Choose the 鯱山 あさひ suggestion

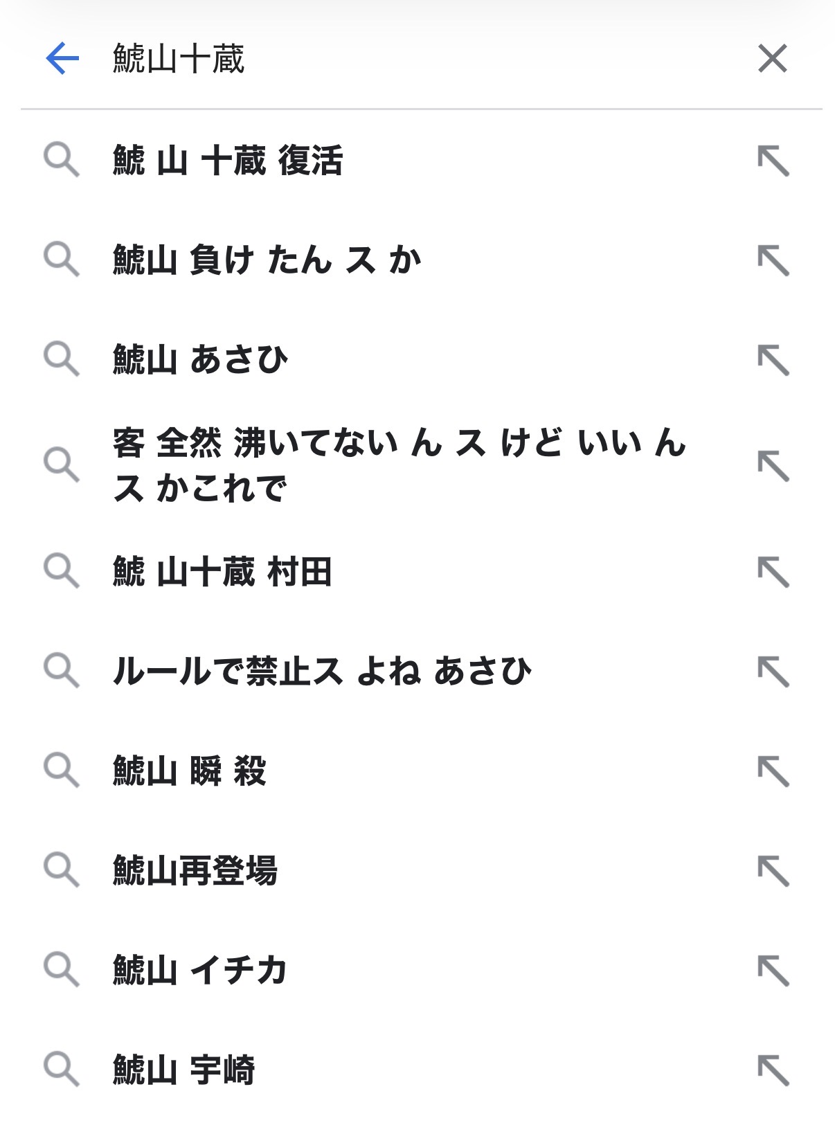[x=201, y=360]
